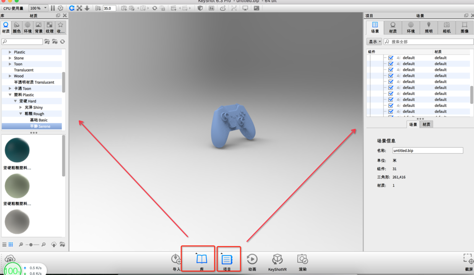
Task: Click the blue refresh view icon
Action: 71,8
